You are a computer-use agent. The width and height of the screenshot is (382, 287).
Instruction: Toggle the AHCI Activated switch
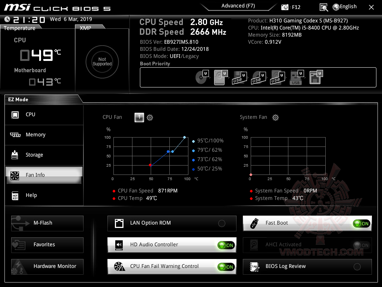pos(362,245)
